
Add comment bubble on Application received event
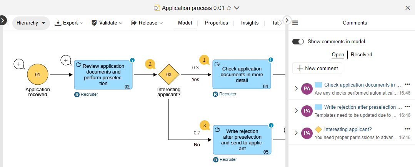pos(19,64)
